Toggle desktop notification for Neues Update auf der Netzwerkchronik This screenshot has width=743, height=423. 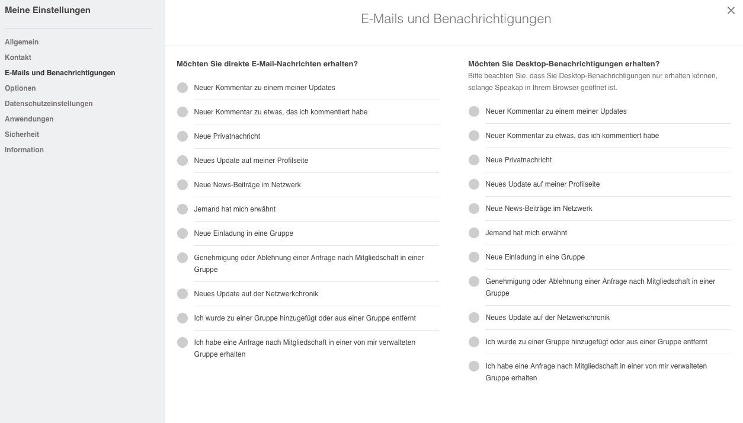(474, 318)
